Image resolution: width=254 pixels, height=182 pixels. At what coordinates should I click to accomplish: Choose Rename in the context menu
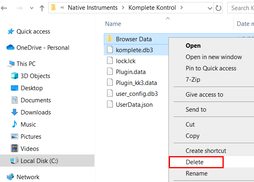[196, 174]
